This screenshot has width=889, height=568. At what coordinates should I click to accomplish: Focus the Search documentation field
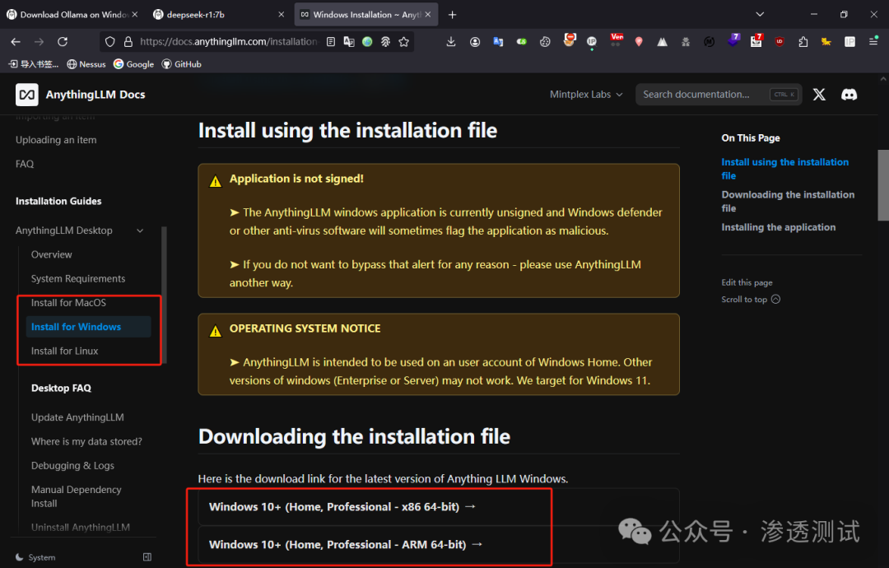pyautogui.click(x=719, y=95)
